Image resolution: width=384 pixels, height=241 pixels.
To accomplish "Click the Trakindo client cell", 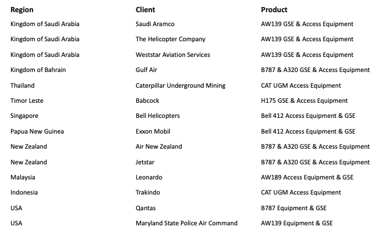I will (148, 192).
